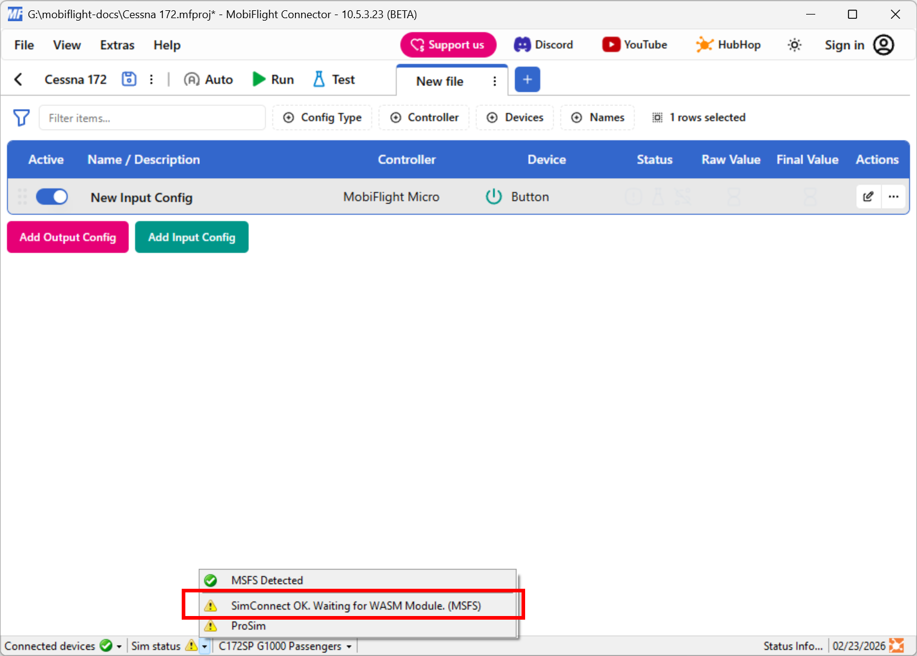
Task: Open the Config Type filter dropdown
Action: (322, 118)
